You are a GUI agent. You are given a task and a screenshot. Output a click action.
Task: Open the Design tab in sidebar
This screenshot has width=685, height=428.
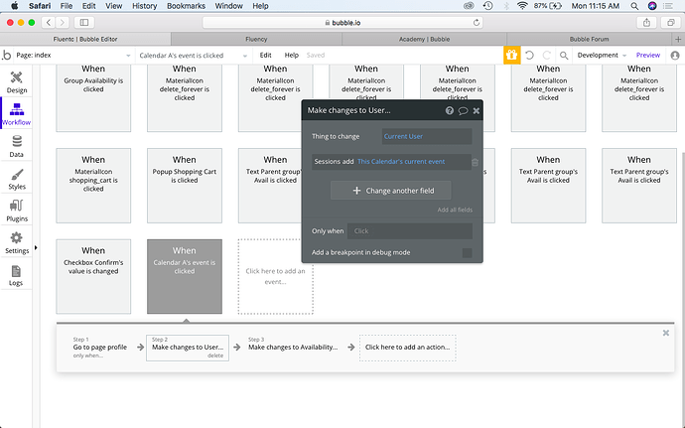16,82
